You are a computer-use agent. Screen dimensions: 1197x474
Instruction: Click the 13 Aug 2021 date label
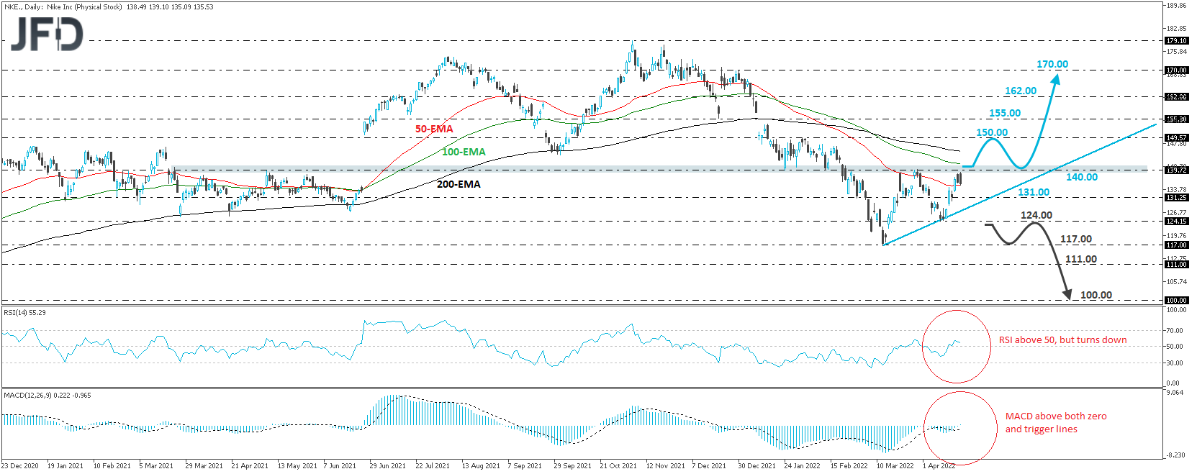pyautogui.click(x=481, y=466)
